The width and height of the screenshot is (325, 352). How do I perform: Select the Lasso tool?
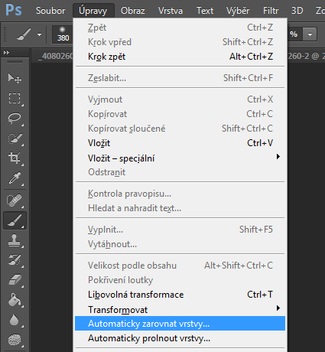[x=15, y=118]
